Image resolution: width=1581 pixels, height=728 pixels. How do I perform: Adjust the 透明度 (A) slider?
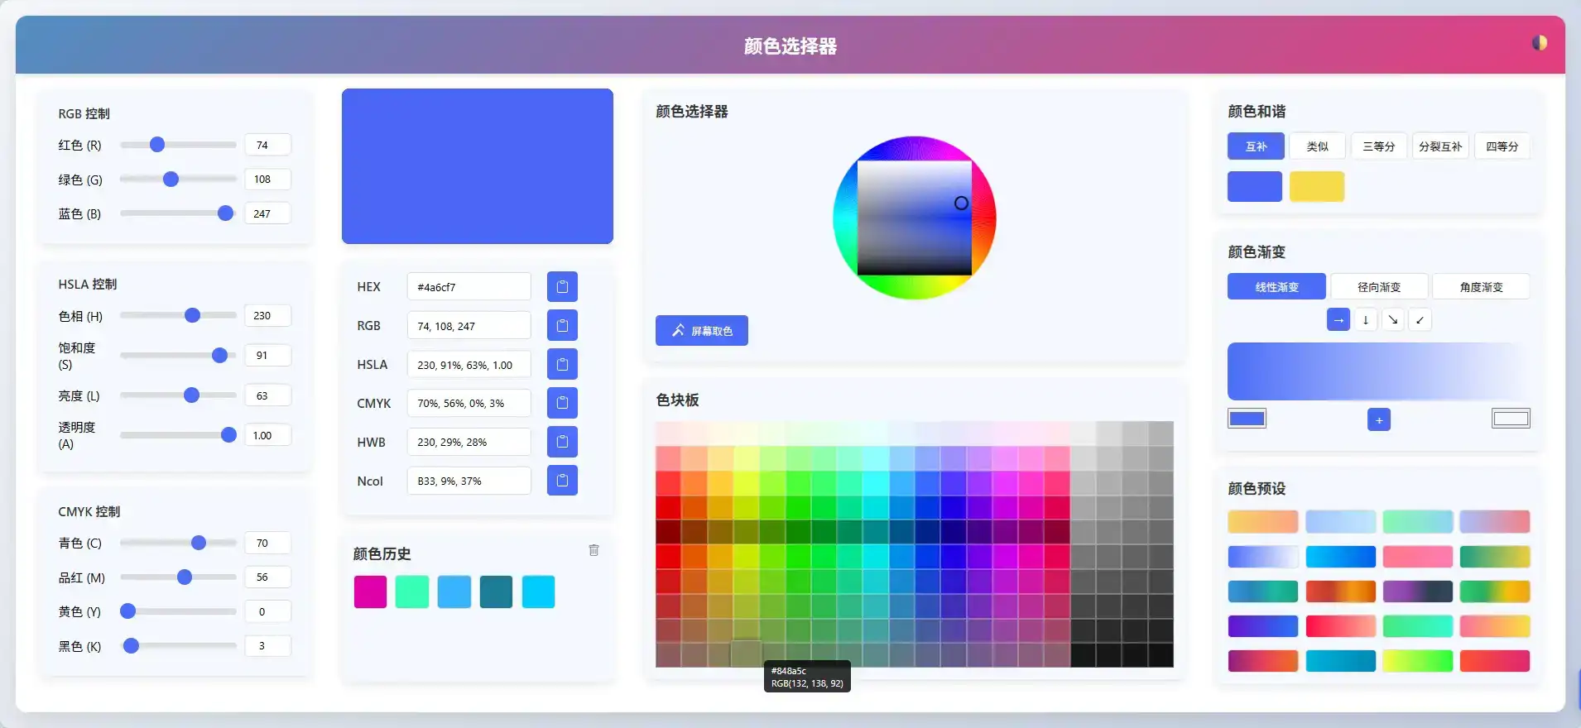click(178, 435)
